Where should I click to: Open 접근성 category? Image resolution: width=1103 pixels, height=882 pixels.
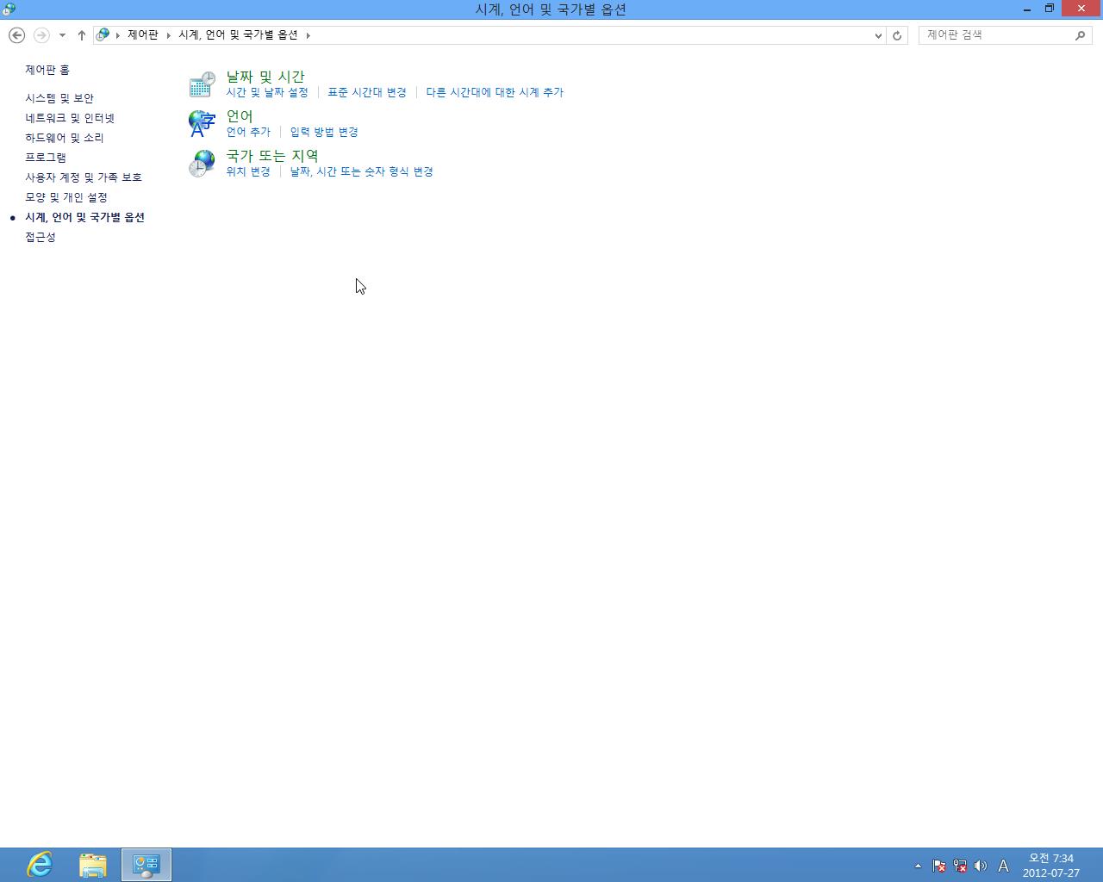(41, 237)
